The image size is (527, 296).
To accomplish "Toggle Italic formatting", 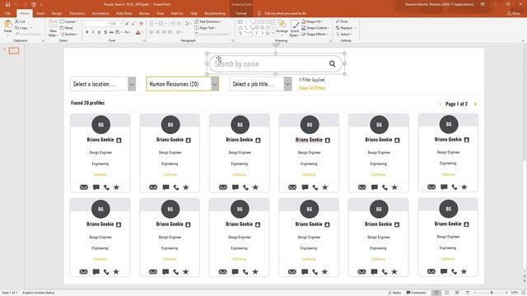I will click(93, 32).
